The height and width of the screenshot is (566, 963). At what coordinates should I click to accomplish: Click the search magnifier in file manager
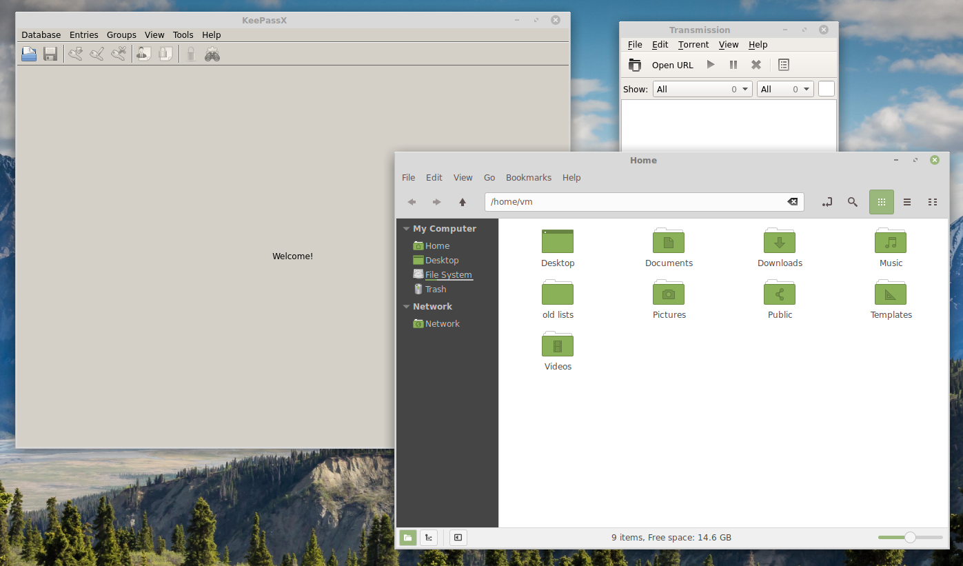tap(853, 202)
